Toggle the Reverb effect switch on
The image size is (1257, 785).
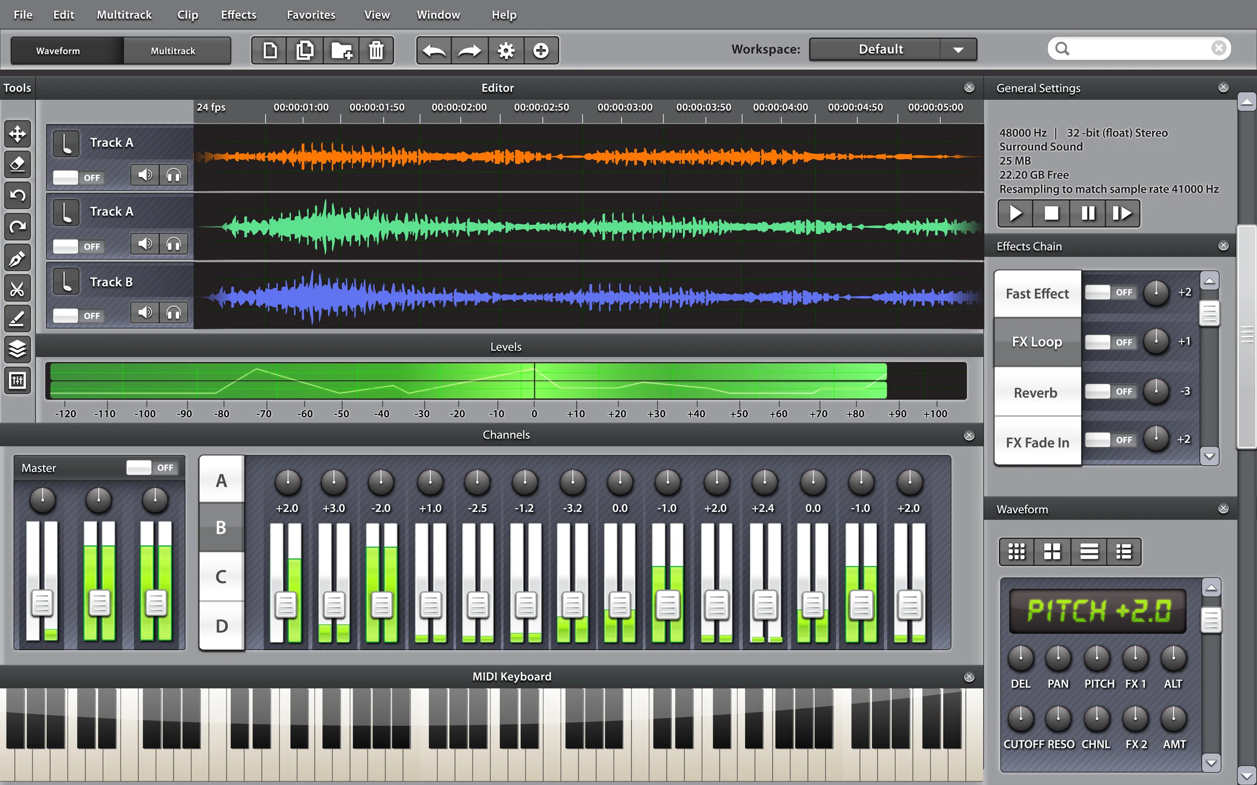[x=1110, y=391]
